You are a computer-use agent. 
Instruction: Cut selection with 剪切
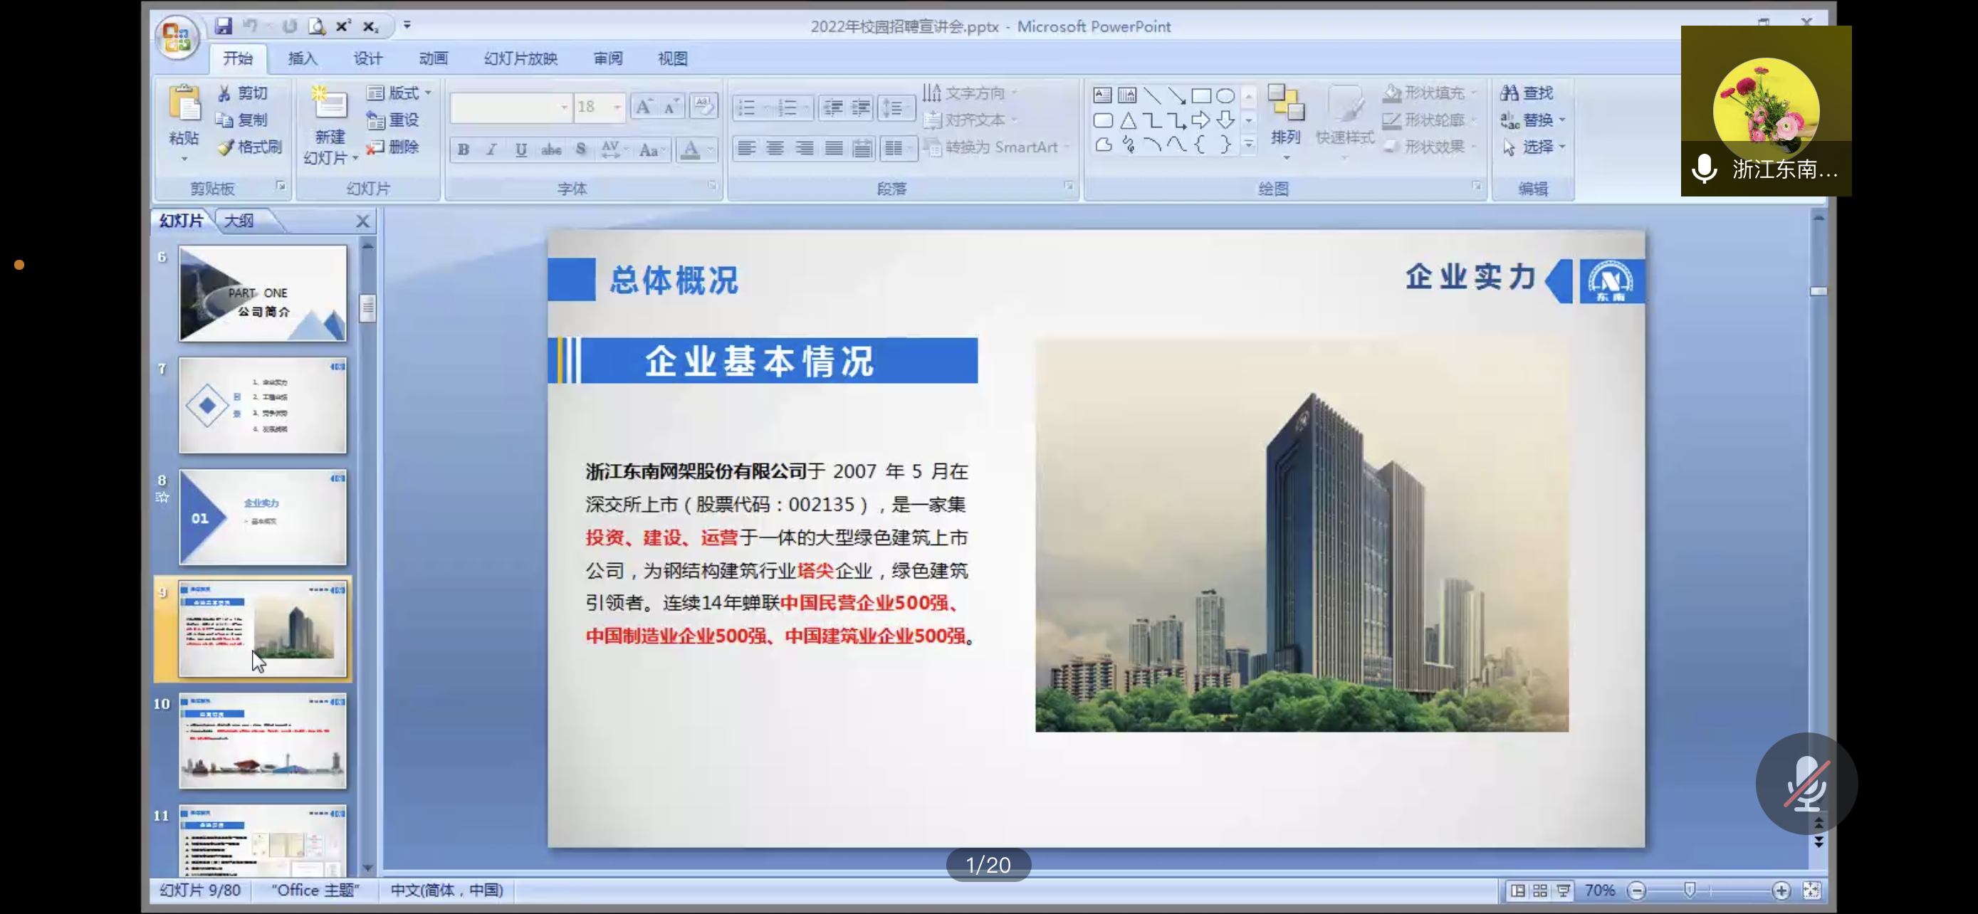243,93
